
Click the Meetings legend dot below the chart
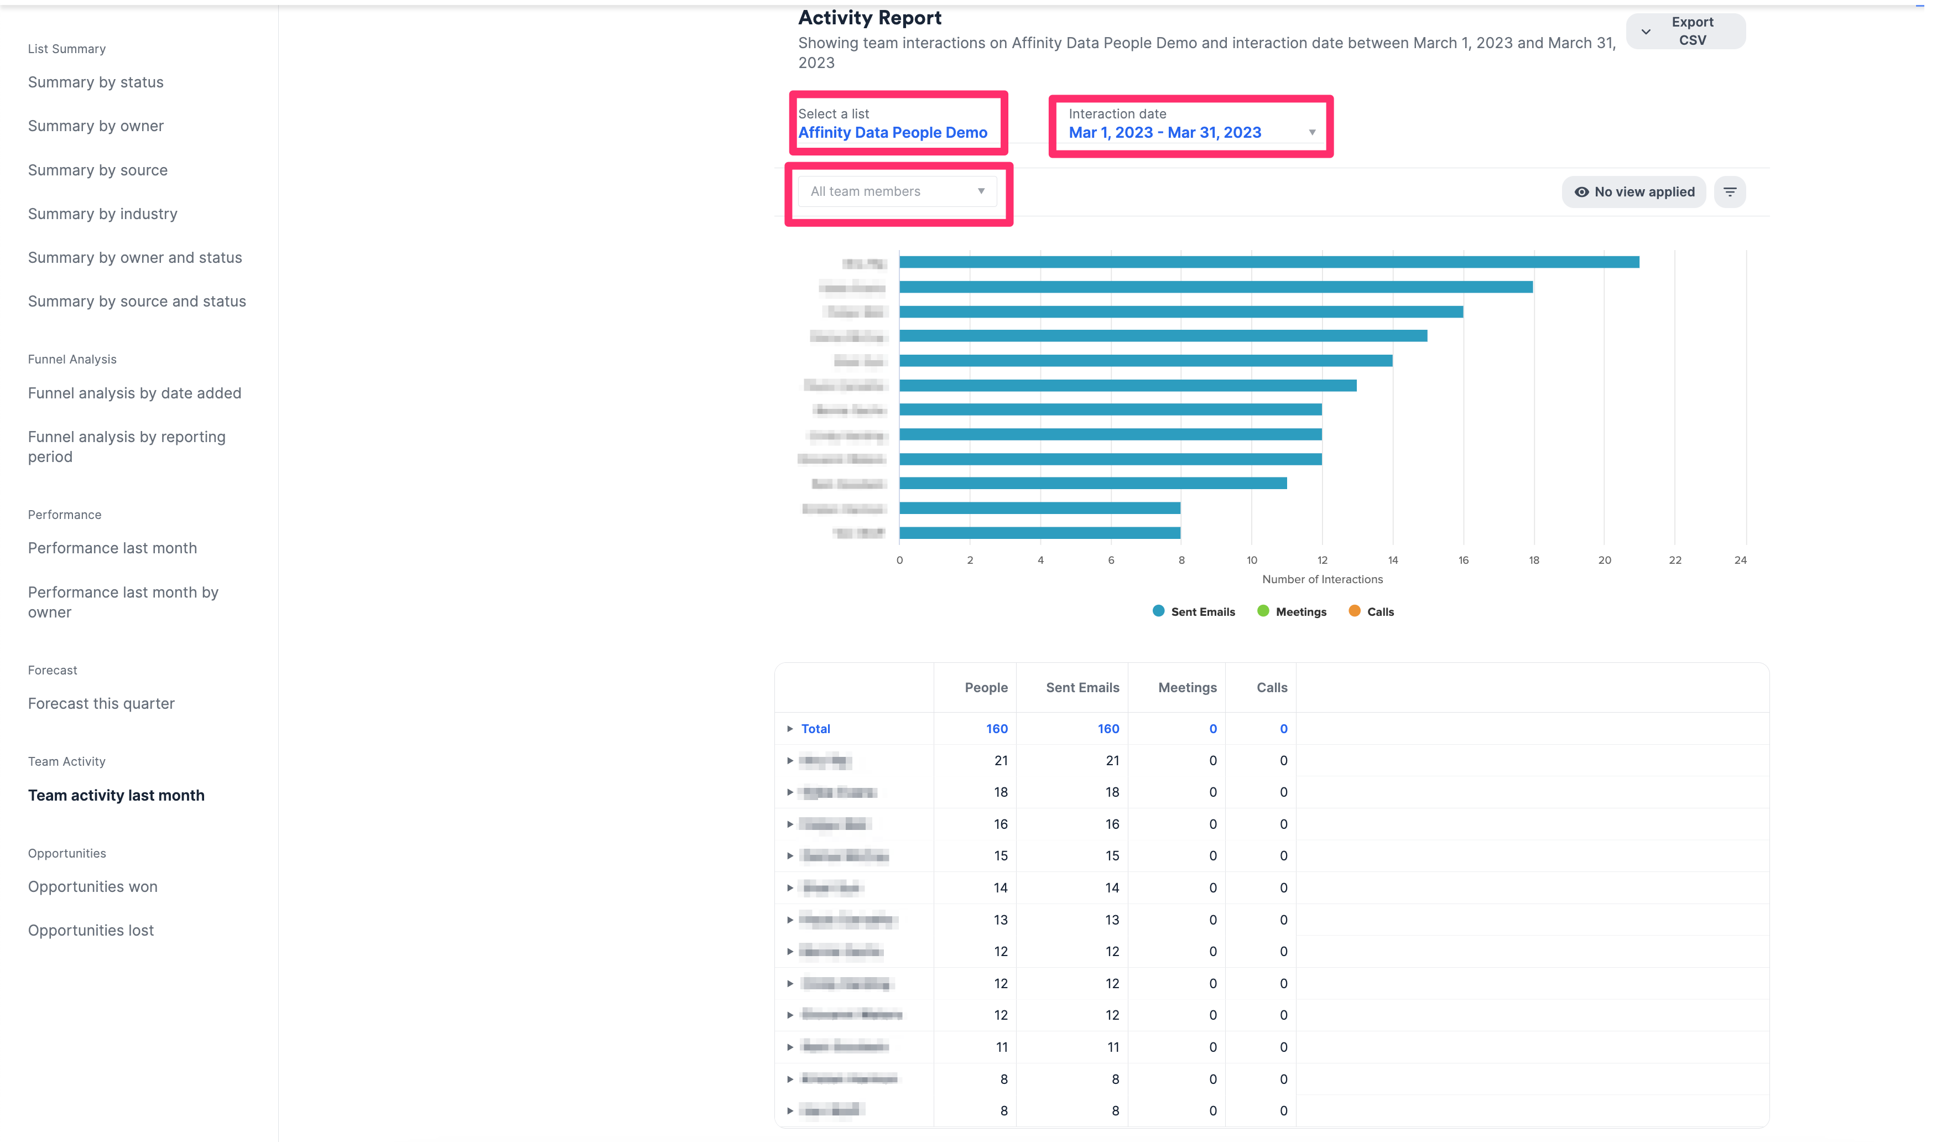coord(1264,610)
